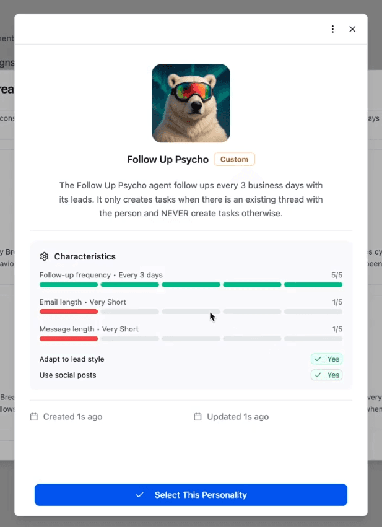
Task: Click the Follow Up Psycho title text
Action: tap(168, 159)
